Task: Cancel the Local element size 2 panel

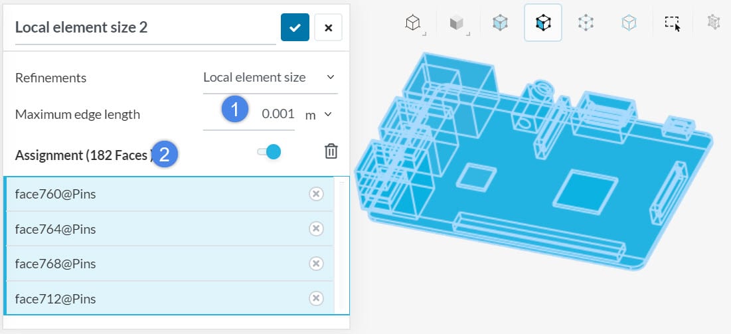Action: tap(328, 27)
